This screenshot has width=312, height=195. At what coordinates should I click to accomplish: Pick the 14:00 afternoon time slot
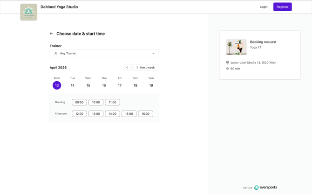tap(112, 114)
